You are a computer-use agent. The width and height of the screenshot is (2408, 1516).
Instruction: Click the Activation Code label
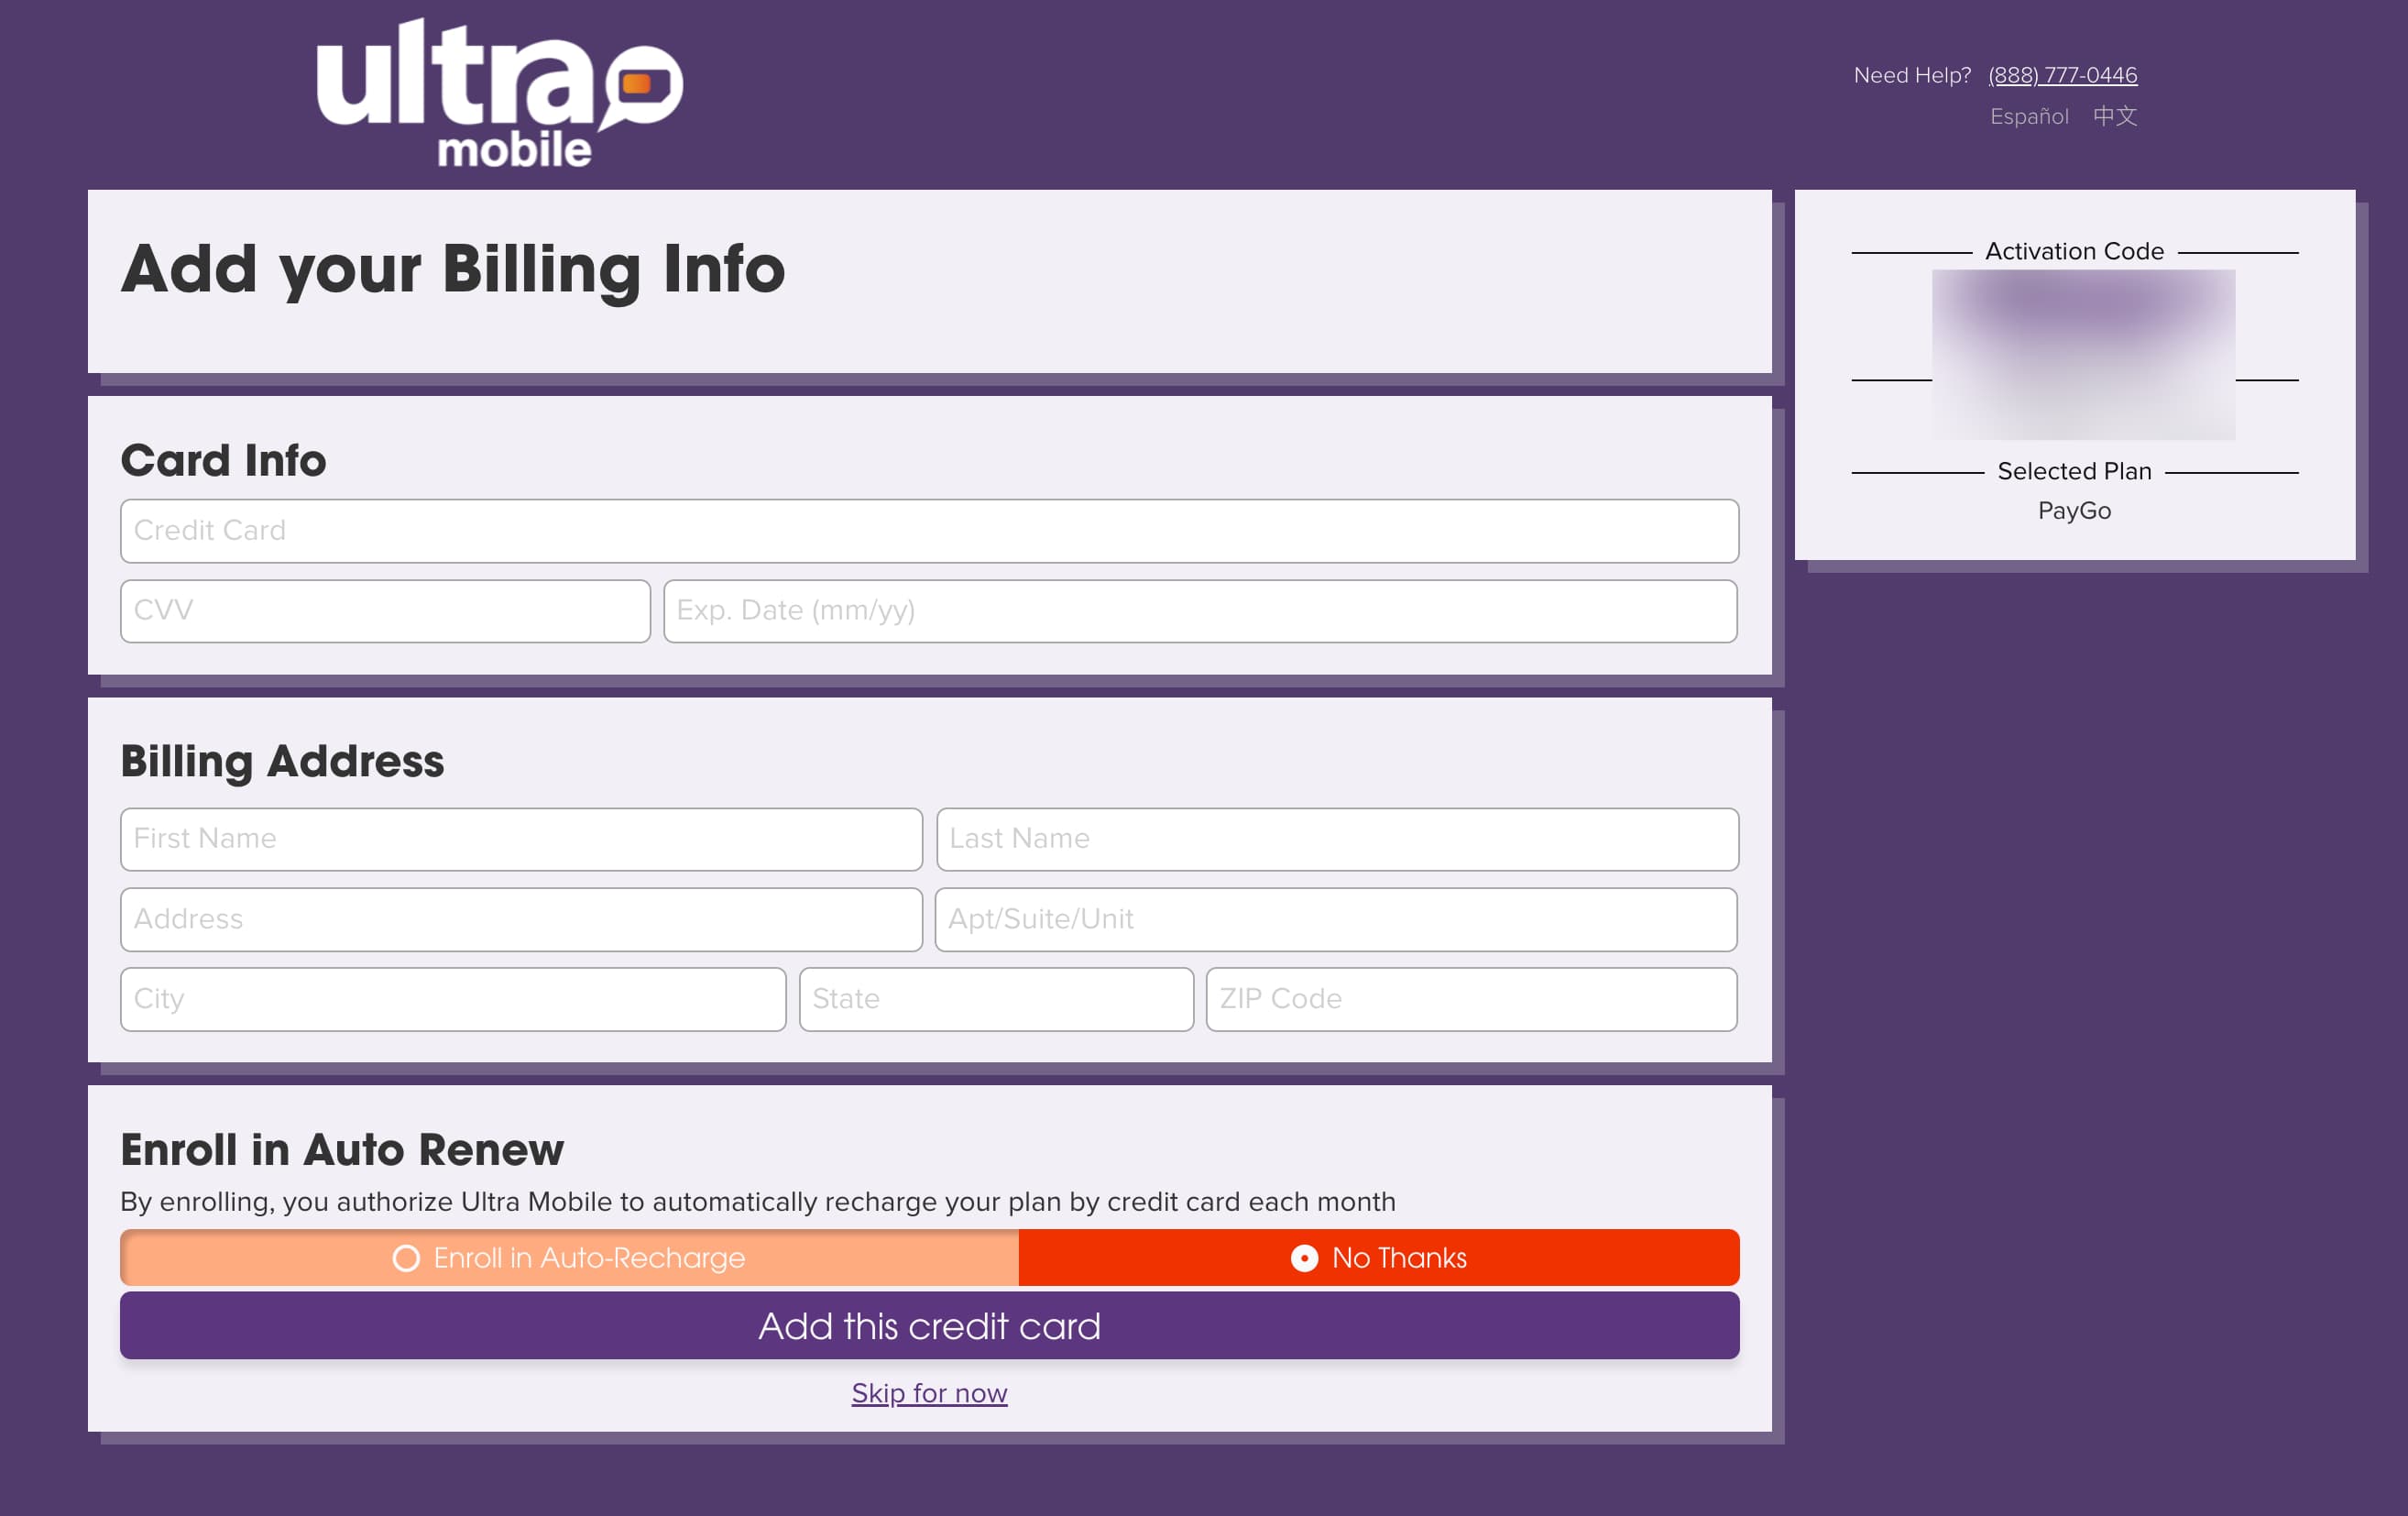[x=2074, y=251]
